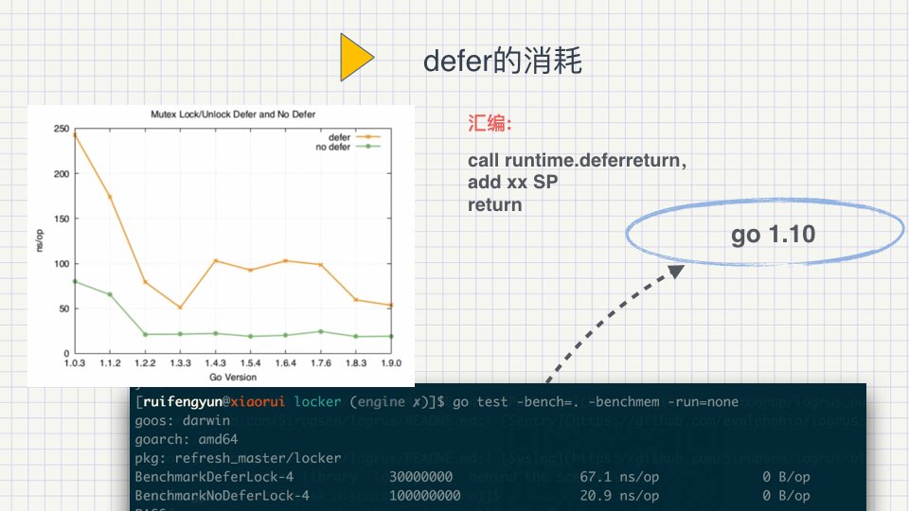Click the blue oval labeled go 1.10
909x511 pixels.
773,235
